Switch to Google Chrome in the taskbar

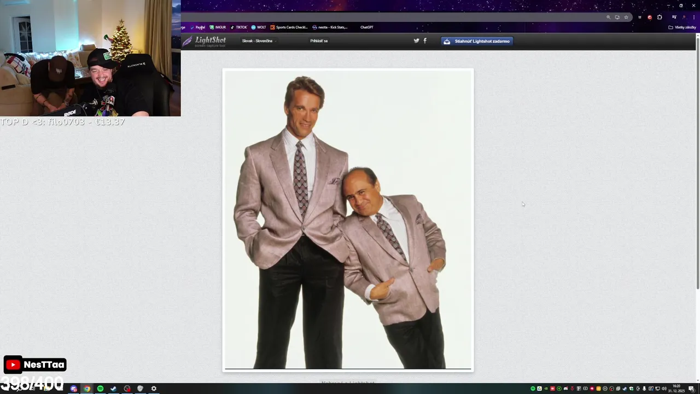pyautogui.click(x=87, y=389)
